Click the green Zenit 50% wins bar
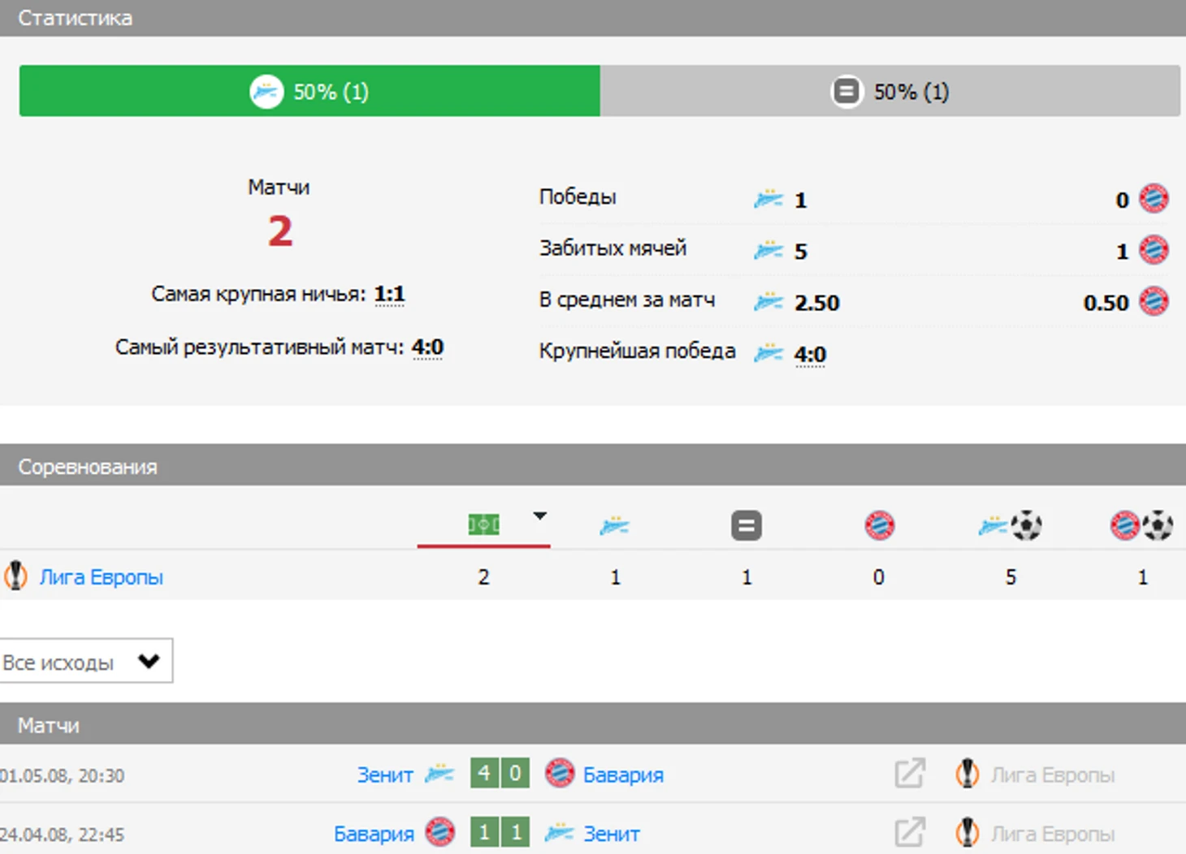The height and width of the screenshot is (854, 1186). [x=309, y=91]
